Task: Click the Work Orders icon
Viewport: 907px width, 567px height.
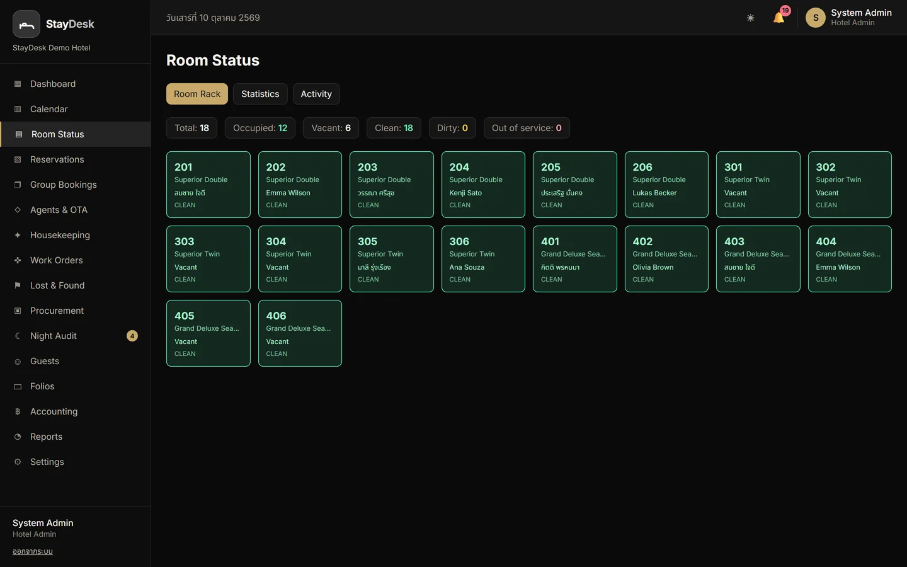Action: click(x=18, y=260)
